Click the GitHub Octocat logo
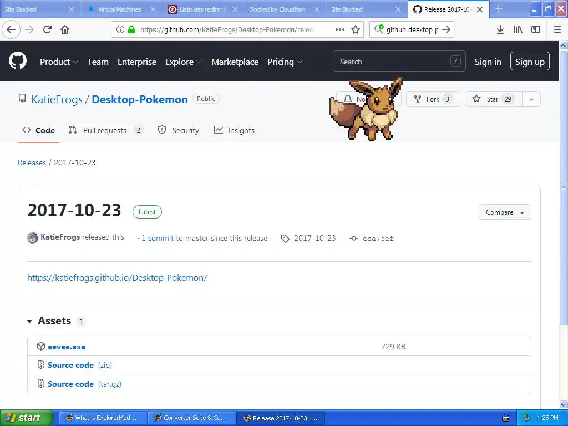The height and width of the screenshot is (426, 568). click(x=18, y=60)
